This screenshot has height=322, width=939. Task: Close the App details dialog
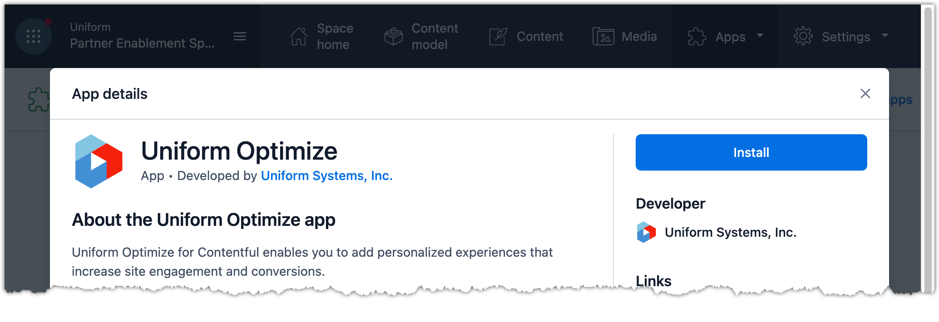(x=865, y=93)
